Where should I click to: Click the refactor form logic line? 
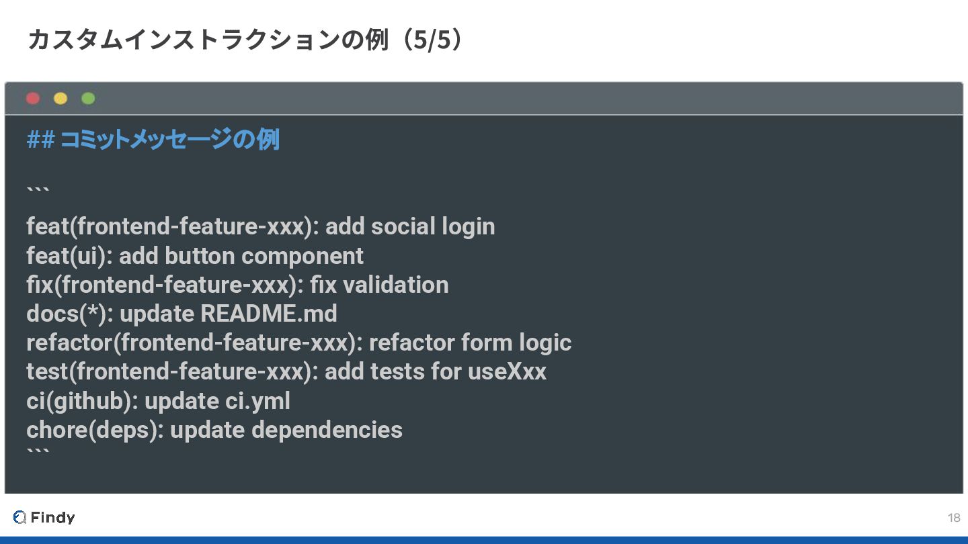tap(298, 343)
